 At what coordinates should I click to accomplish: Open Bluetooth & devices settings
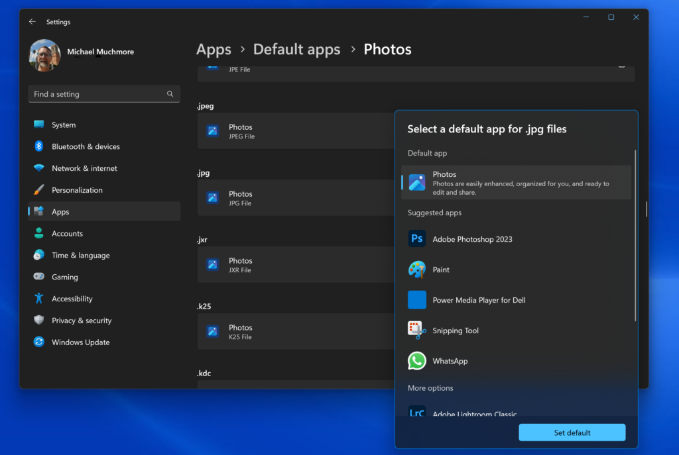(86, 146)
